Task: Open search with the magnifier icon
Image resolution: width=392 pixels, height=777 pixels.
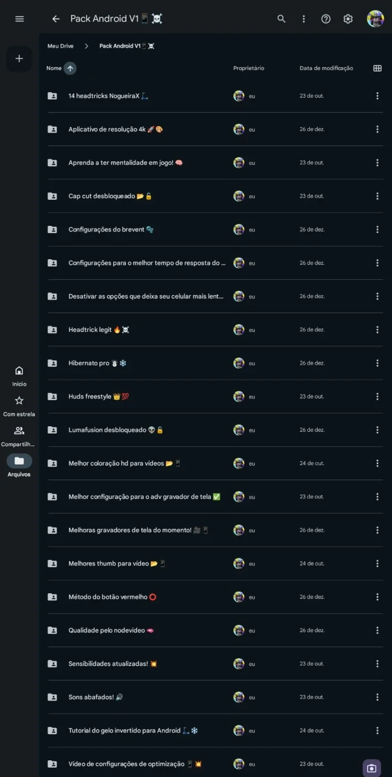Action: coord(282,19)
